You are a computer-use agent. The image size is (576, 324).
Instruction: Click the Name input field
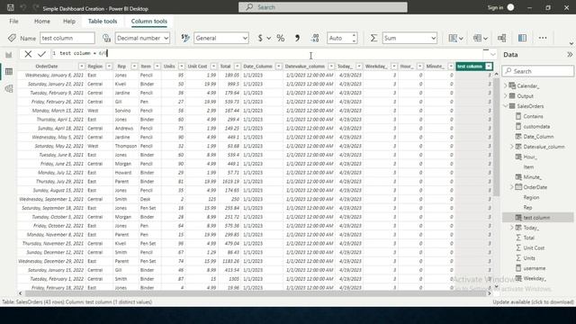click(x=67, y=38)
